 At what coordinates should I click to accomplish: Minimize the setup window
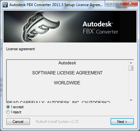click(109, 4)
